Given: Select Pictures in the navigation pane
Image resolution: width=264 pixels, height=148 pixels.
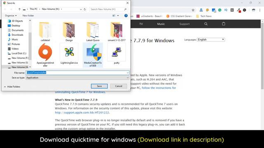Looking at the screenshot, I should [x=14, y=44].
